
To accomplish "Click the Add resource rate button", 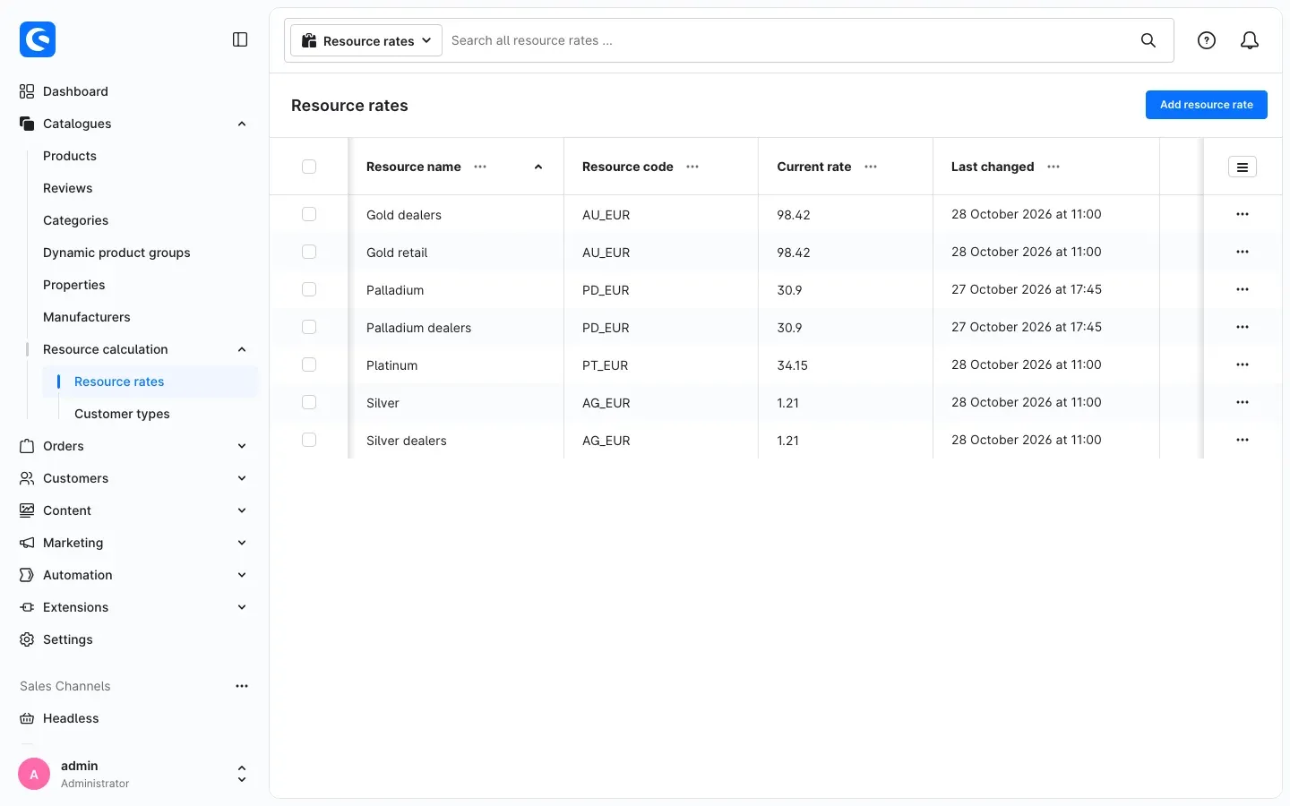I will (x=1207, y=105).
